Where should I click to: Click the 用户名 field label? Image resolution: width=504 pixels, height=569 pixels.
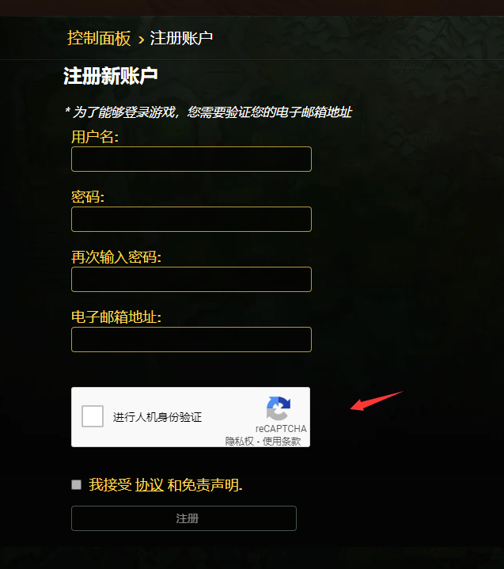(x=95, y=137)
